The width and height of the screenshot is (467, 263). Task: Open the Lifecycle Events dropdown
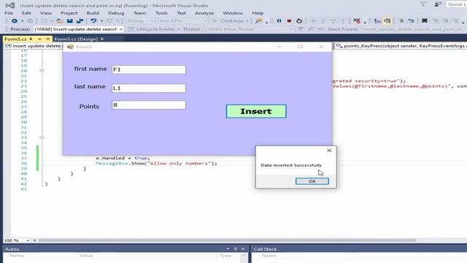178,29
